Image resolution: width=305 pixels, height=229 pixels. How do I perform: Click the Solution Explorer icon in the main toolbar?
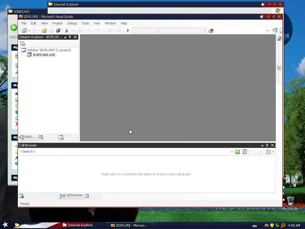[275, 30]
